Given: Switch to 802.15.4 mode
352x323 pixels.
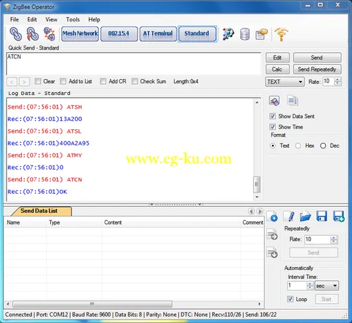Looking at the screenshot, I should tap(119, 34).
